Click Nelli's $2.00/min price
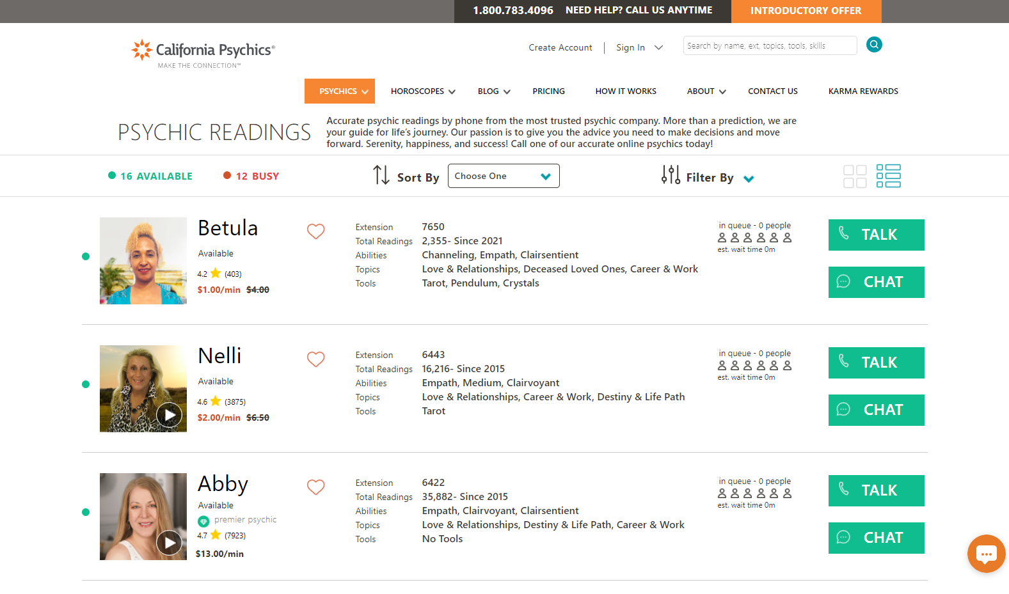The image size is (1009, 594). point(219,418)
